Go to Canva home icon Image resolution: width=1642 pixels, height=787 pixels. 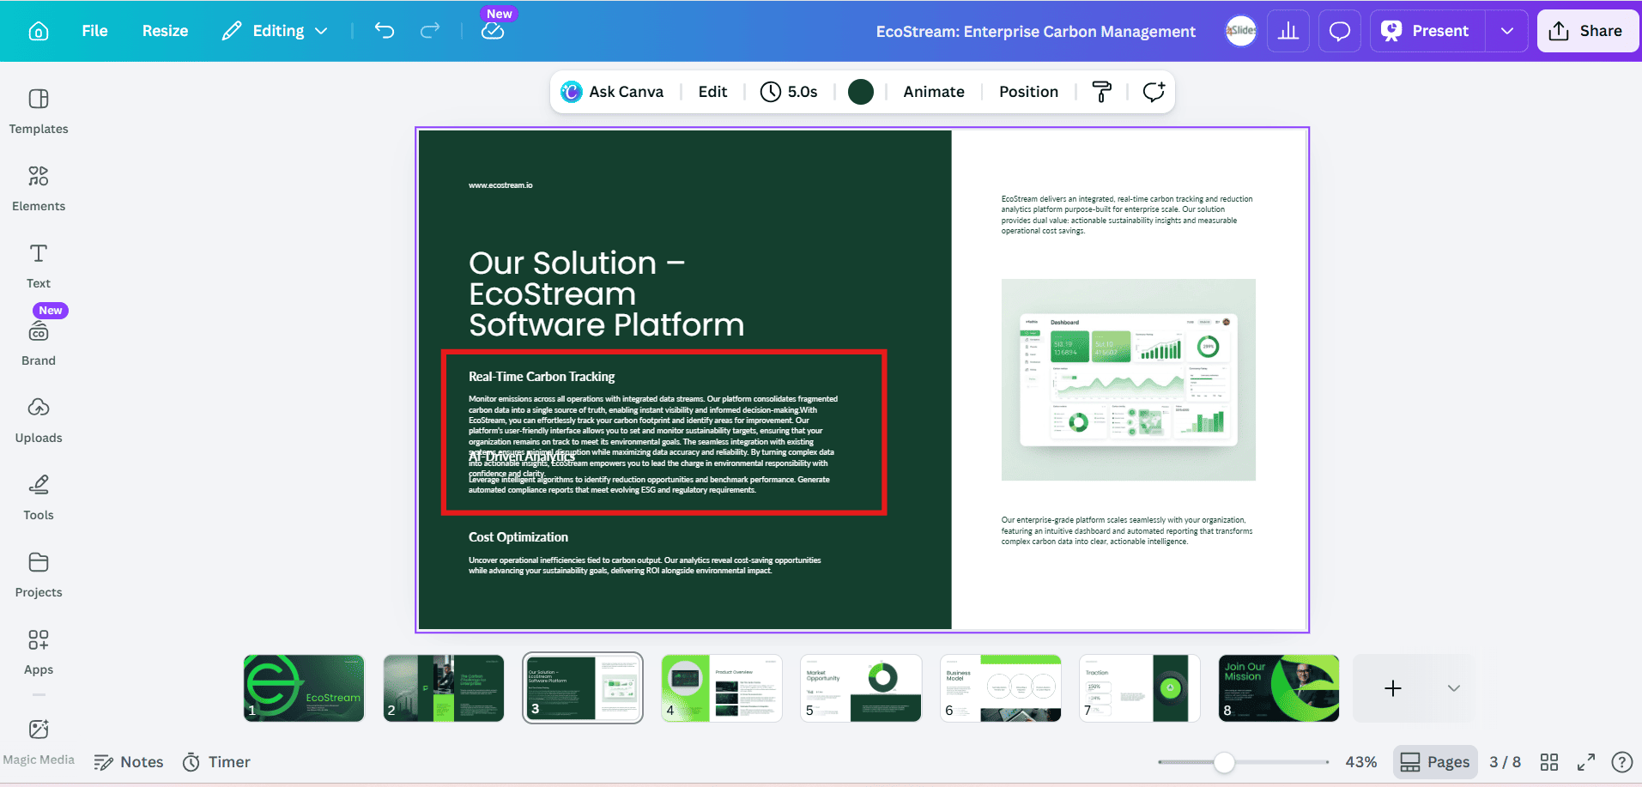39,31
